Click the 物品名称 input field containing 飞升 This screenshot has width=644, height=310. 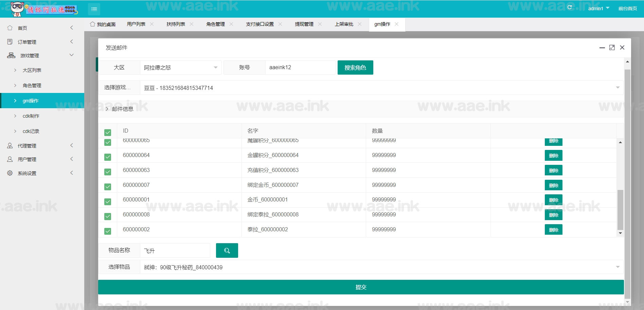coord(175,251)
